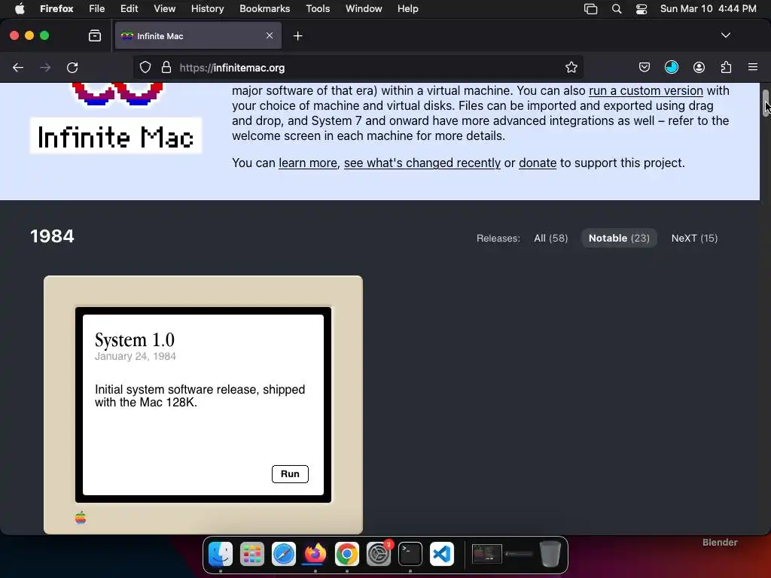Click the Firefox back arrow

coord(18,67)
